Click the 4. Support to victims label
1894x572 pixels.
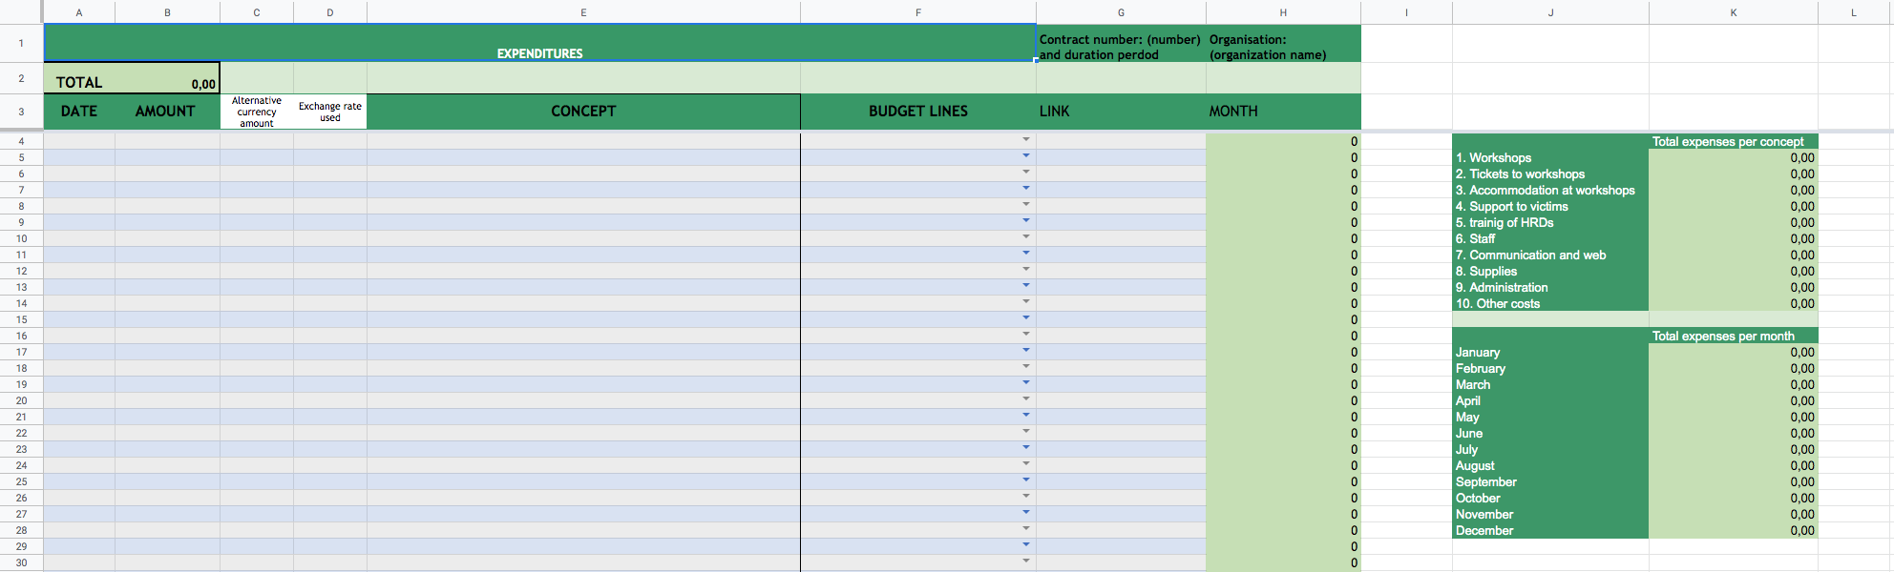tap(1511, 206)
